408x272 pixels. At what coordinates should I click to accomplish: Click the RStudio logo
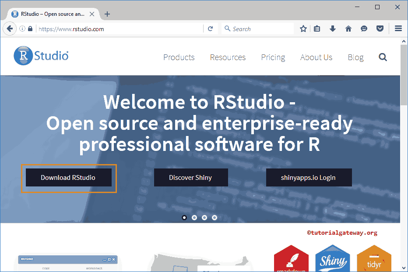click(x=41, y=56)
